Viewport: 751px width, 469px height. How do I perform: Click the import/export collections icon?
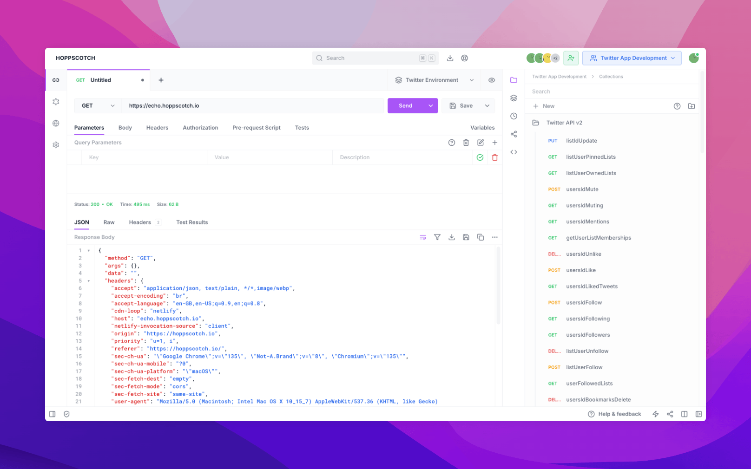tap(692, 106)
